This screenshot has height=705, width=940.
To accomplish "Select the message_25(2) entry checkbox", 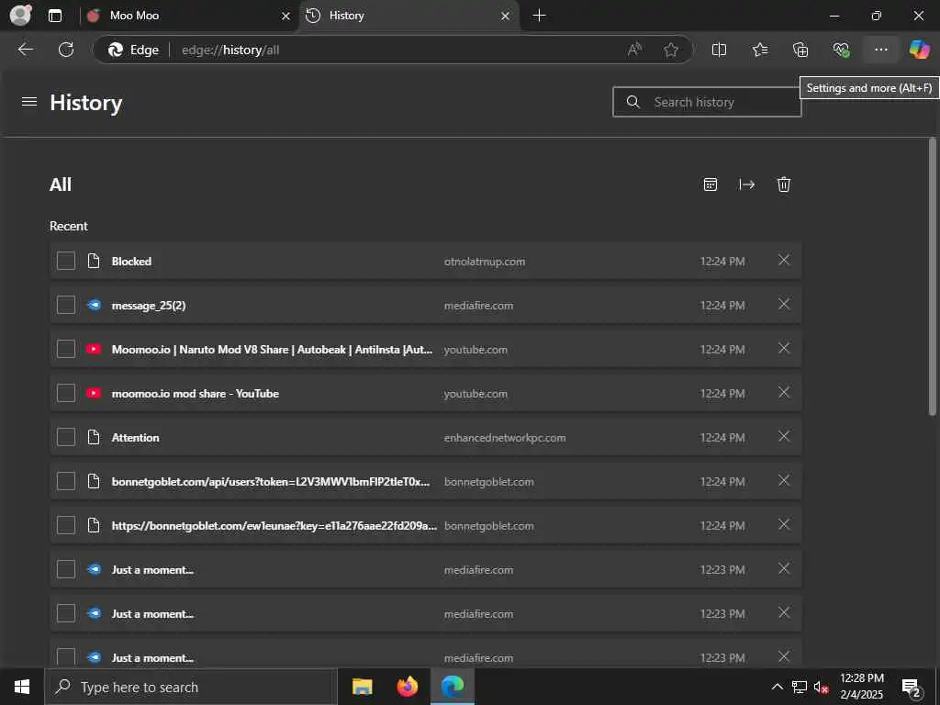I will coord(66,305).
